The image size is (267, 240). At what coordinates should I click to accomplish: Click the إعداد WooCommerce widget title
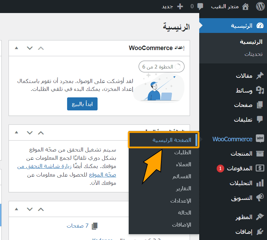156,48
